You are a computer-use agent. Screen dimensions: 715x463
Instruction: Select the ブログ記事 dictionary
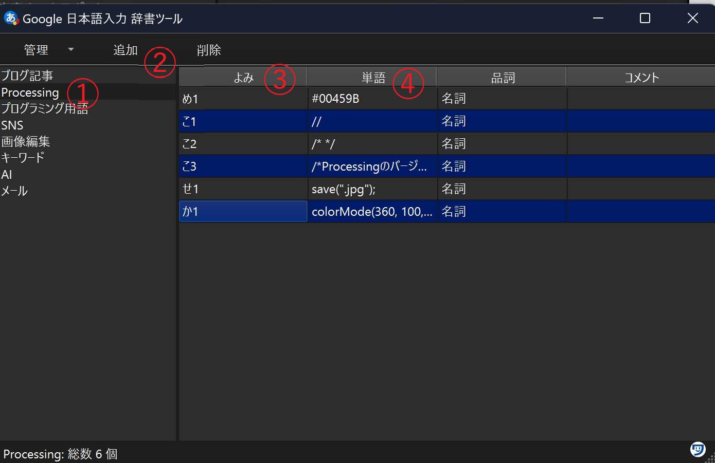coord(27,75)
